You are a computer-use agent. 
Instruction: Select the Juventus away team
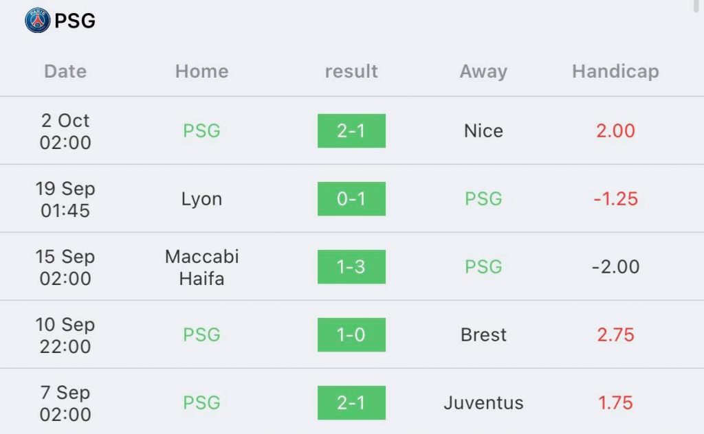pos(483,402)
